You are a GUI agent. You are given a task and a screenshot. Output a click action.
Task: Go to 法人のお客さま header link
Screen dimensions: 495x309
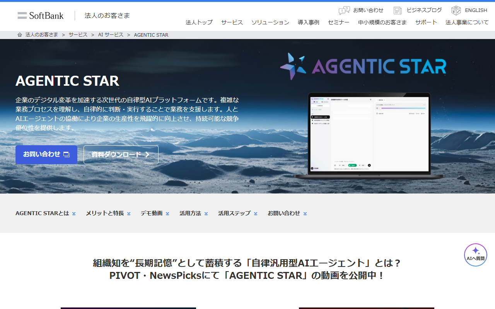[x=107, y=15]
